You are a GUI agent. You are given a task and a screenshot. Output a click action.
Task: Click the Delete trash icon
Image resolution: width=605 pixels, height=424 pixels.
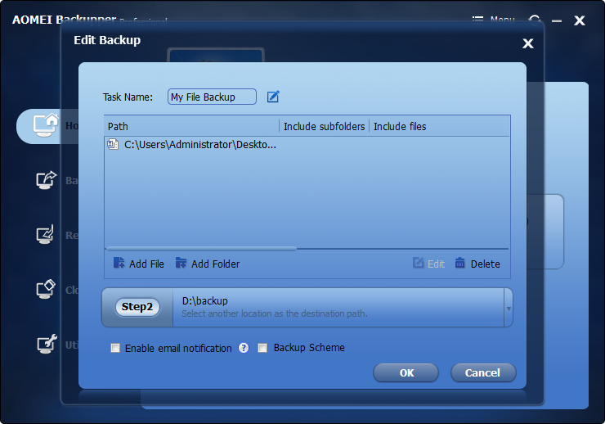tap(460, 264)
